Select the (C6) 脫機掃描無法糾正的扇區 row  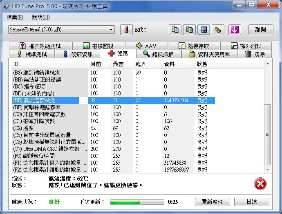[x=113, y=142]
